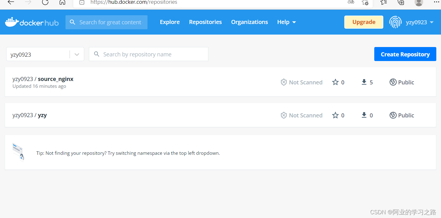Open the Explore page
Image resolution: width=441 pixels, height=218 pixels.
click(x=170, y=22)
